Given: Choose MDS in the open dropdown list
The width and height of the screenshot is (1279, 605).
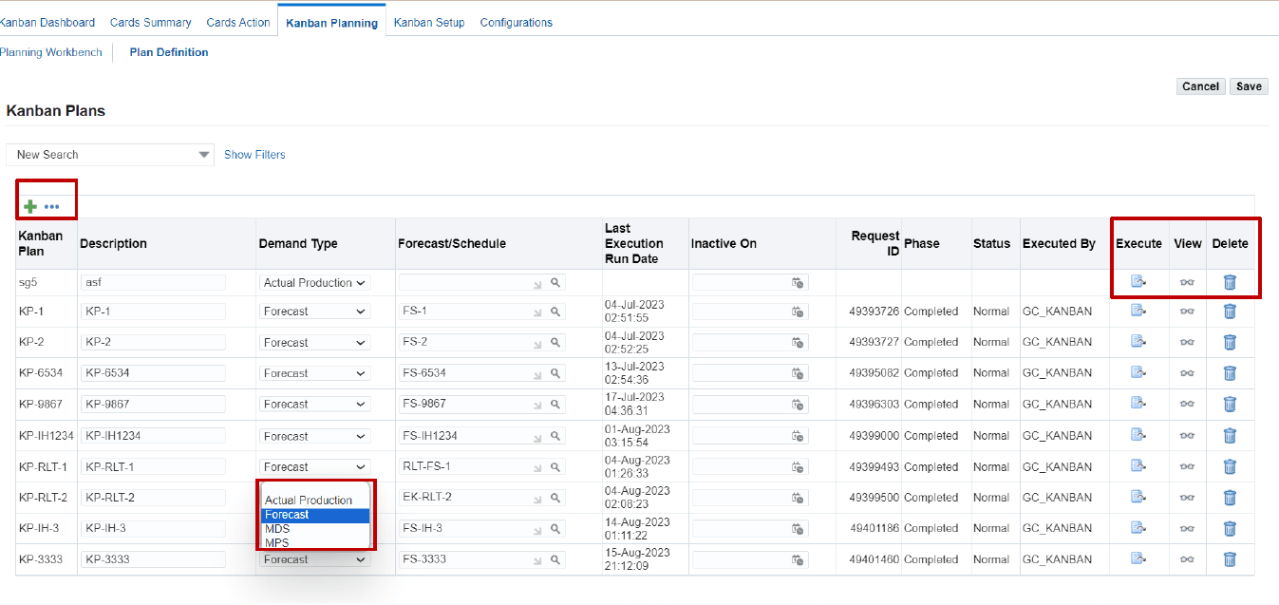Looking at the screenshot, I should coord(315,529).
